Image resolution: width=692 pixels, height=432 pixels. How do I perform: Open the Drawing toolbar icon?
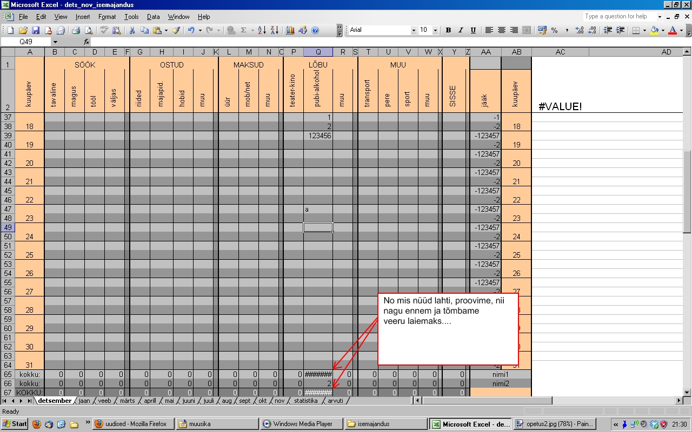303,30
